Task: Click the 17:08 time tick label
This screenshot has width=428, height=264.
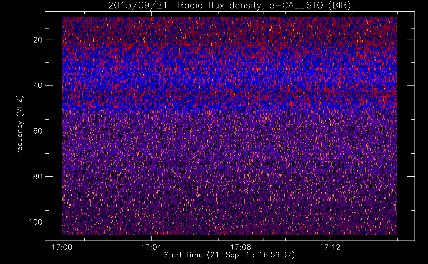Action: tap(241, 247)
